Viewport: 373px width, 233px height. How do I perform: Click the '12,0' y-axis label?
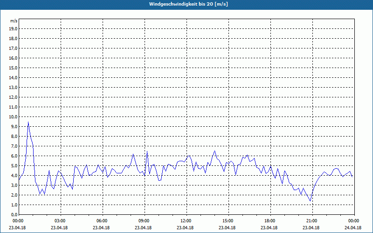[x=14, y=97]
